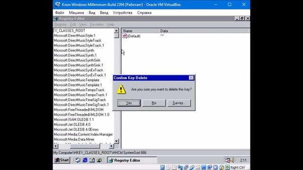Select Registry Editor taskbar button

pos(132,160)
